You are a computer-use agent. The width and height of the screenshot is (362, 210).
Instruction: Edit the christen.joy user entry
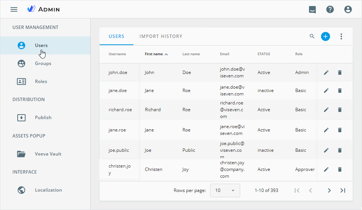(326, 169)
